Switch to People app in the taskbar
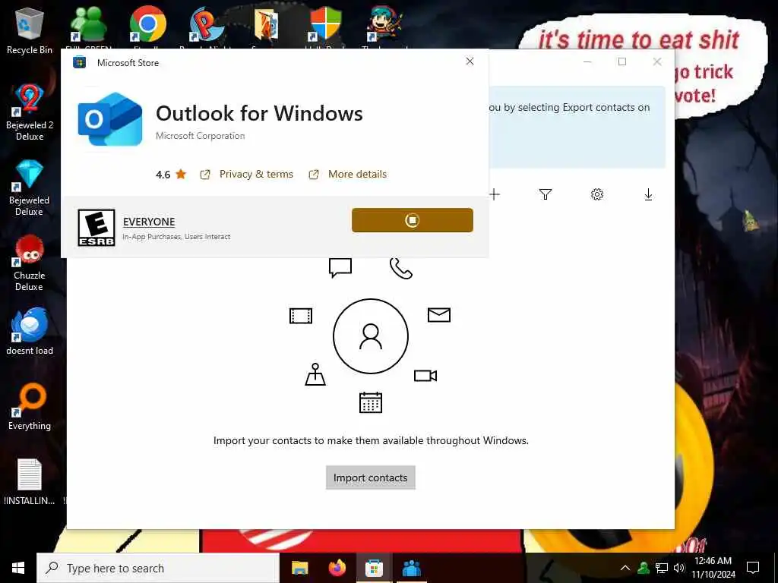The height and width of the screenshot is (583, 778). pyautogui.click(x=411, y=568)
